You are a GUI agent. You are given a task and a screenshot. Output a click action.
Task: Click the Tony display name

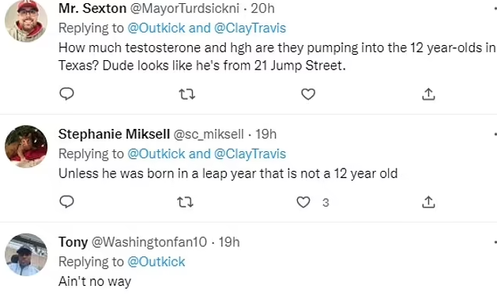click(73, 242)
